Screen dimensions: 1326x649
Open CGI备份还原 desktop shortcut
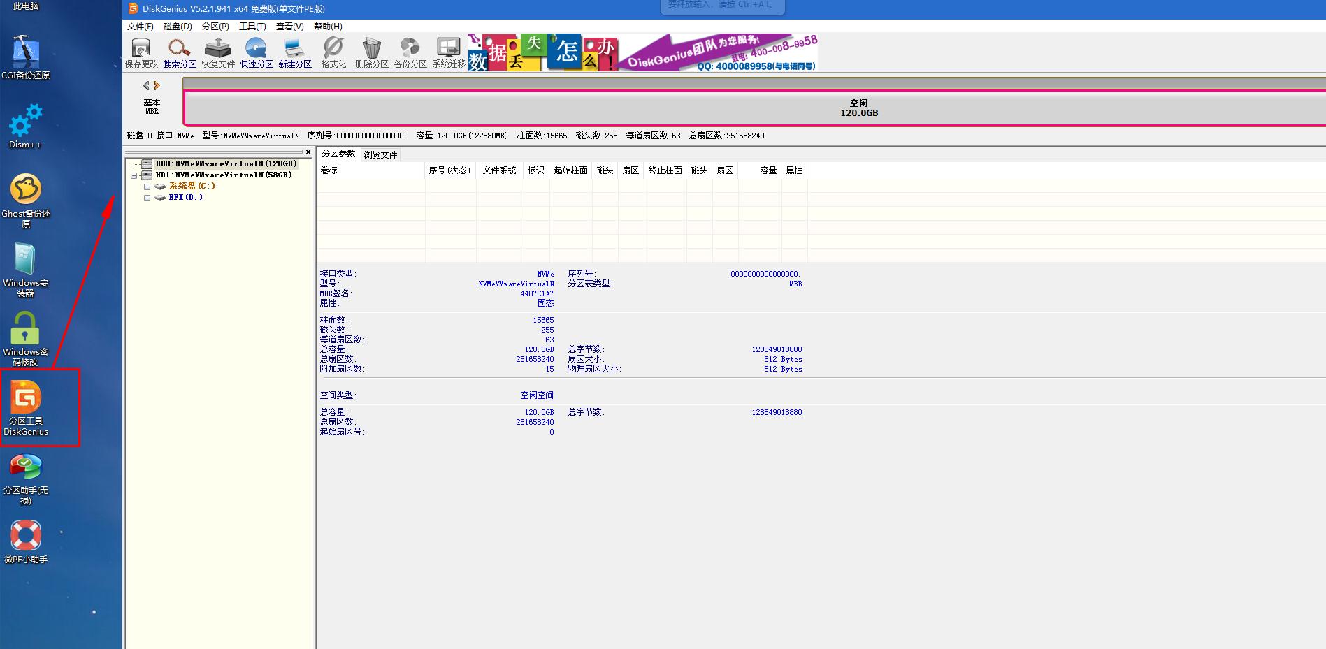[x=26, y=57]
